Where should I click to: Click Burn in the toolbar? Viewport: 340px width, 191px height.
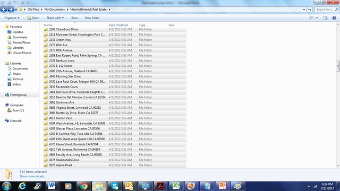[74, 18]
